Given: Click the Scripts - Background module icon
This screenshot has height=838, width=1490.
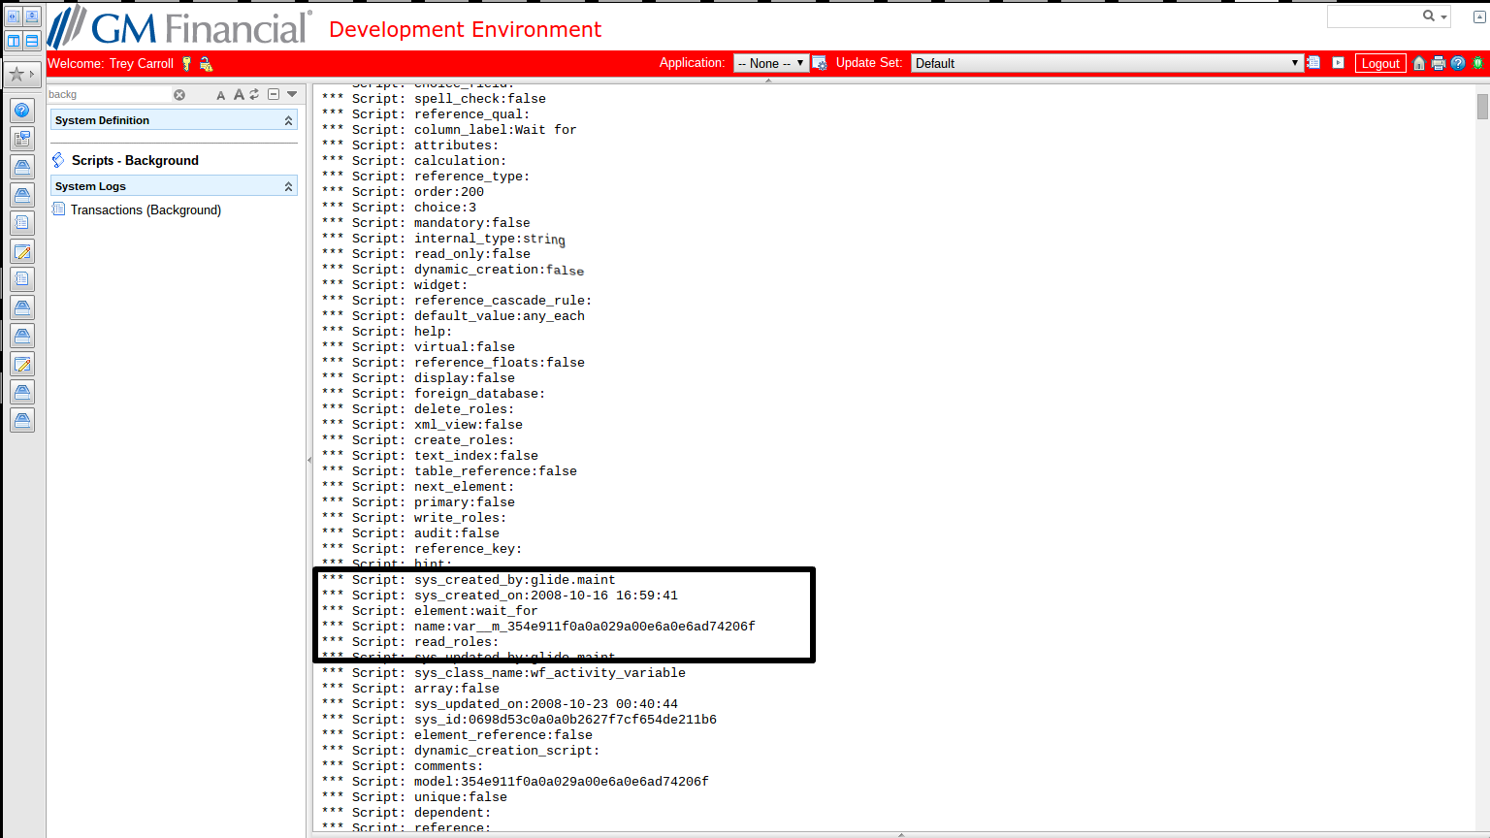Looking at the screenshot, I should [x=58, y=160].
